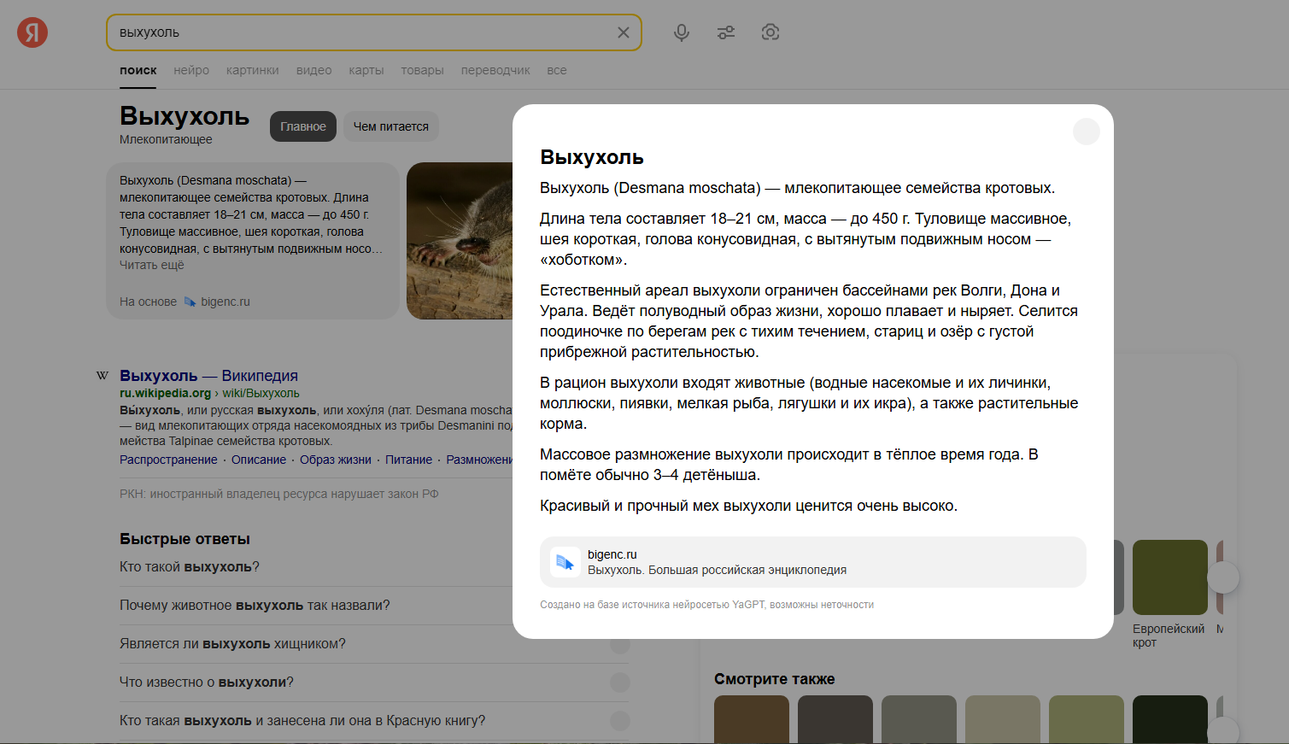Open the нейро tab
The width and height of the screenshot is (1289, 744).
[x=191, y=70]
